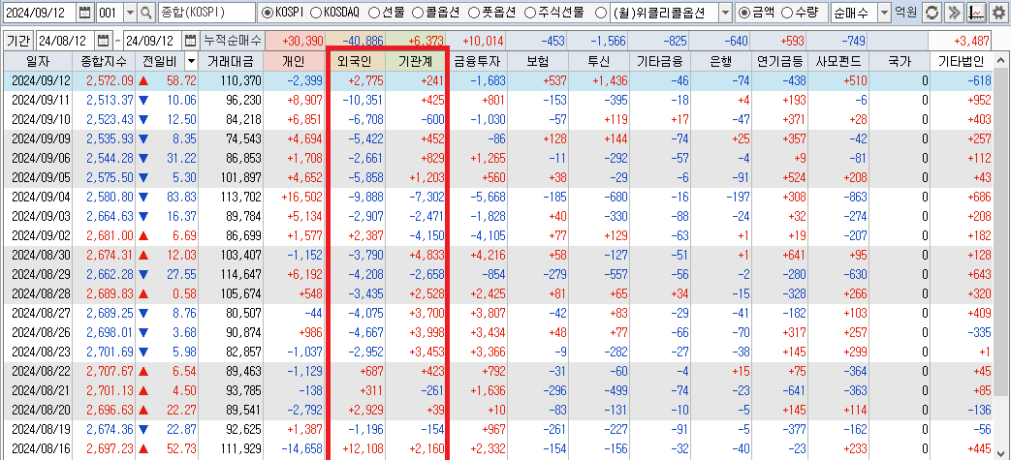Open the chart view icon
This screenshot has height=460, width=1011.
[x=977, y=13]
